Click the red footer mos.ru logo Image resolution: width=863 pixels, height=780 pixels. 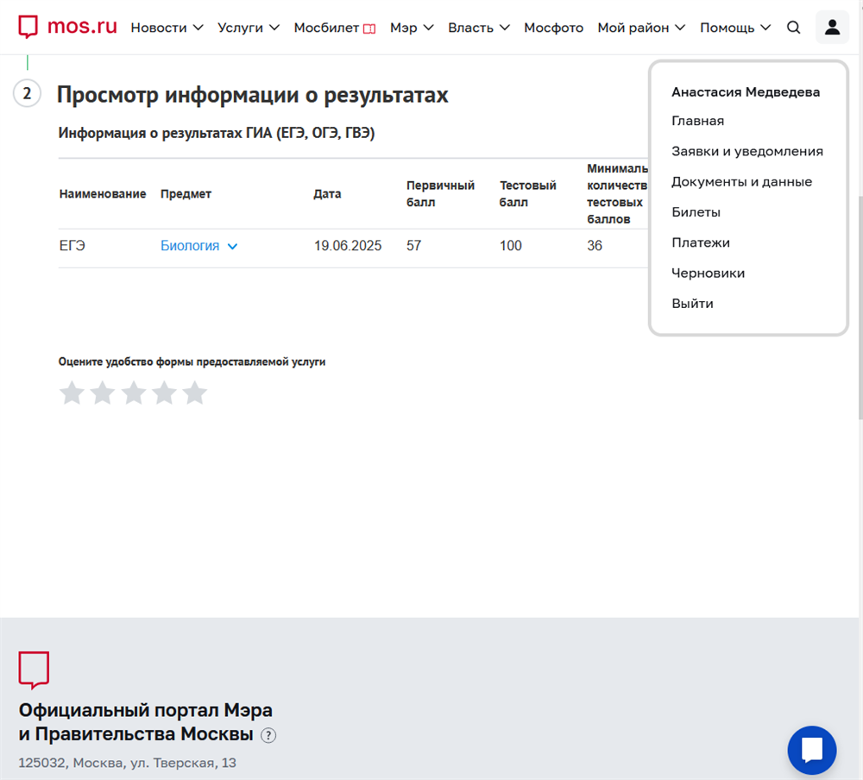tap(35, 670)
